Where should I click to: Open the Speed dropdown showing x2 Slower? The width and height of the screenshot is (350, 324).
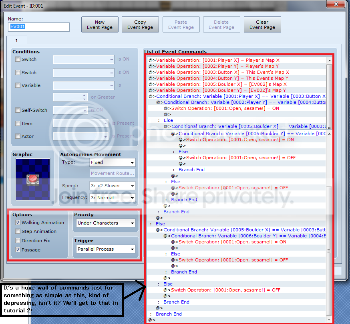pyautogui.click(x=112, y=186)
